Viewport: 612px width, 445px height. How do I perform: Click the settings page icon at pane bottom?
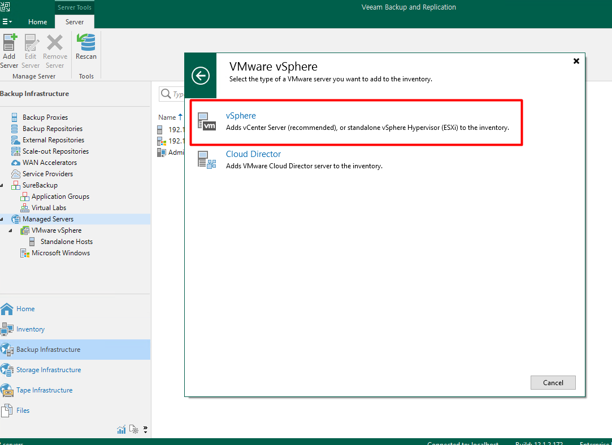[x=133, y=429]
